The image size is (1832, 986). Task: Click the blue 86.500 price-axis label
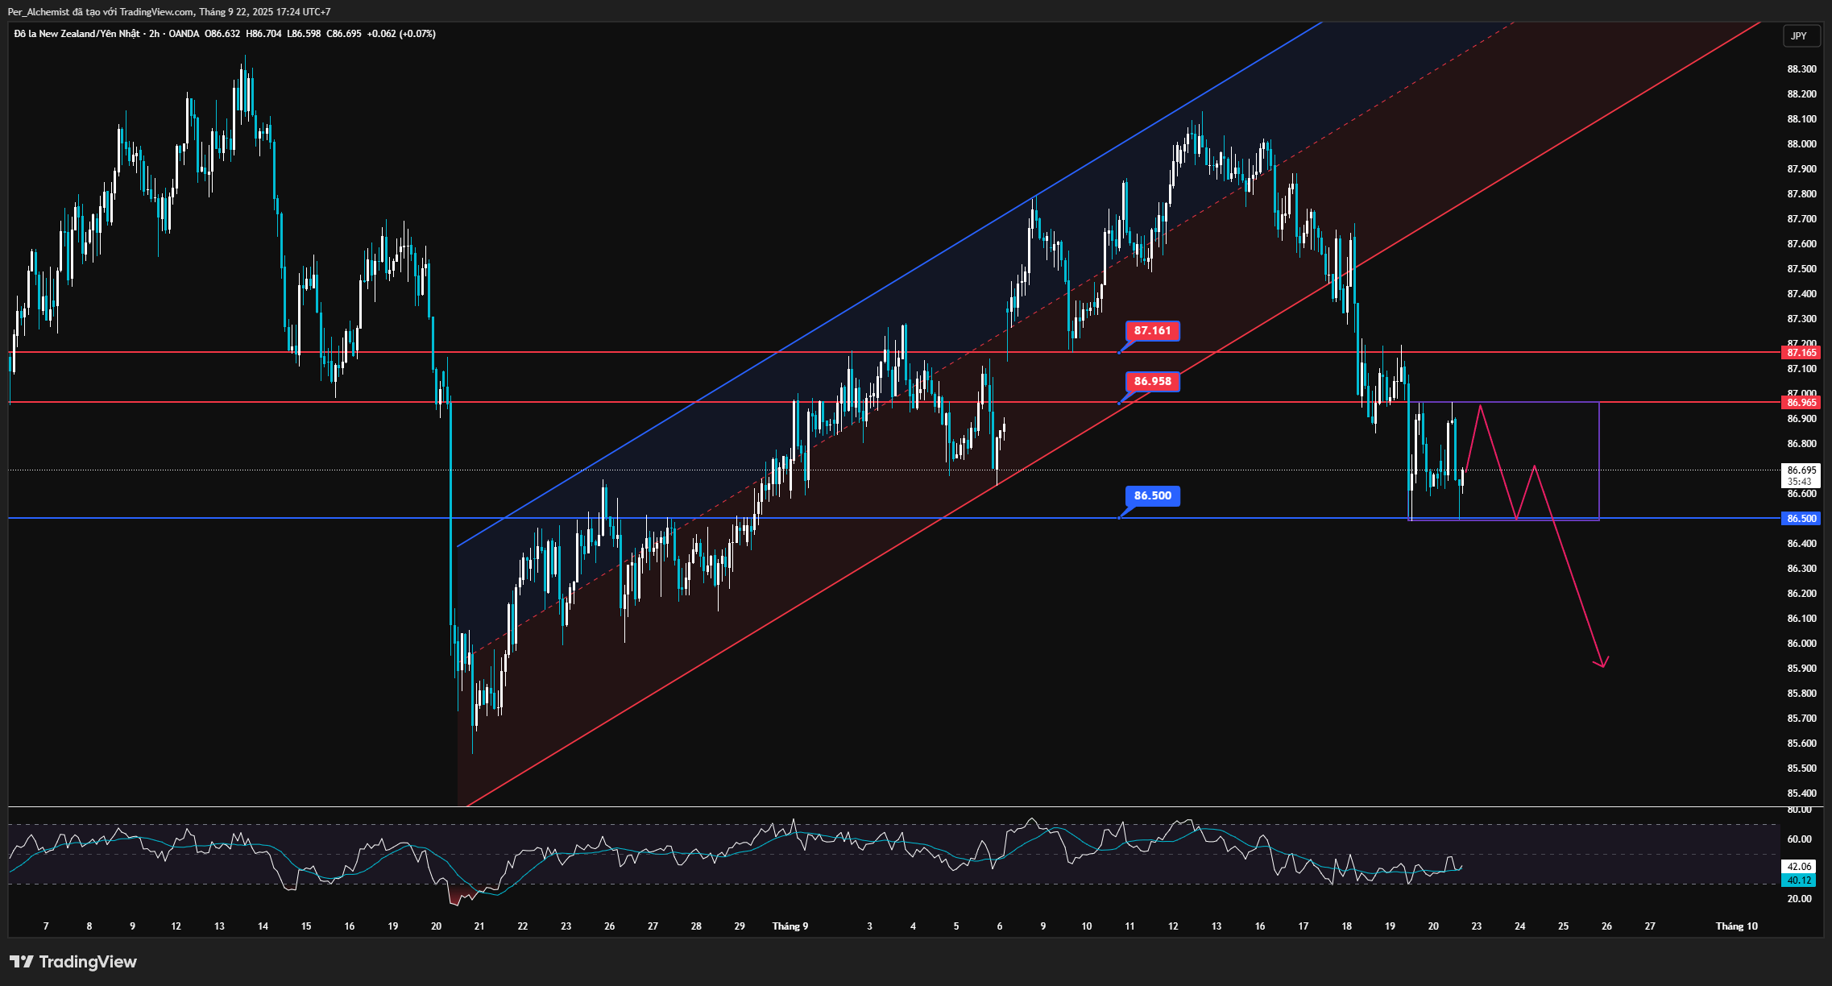pos(1801,519)
